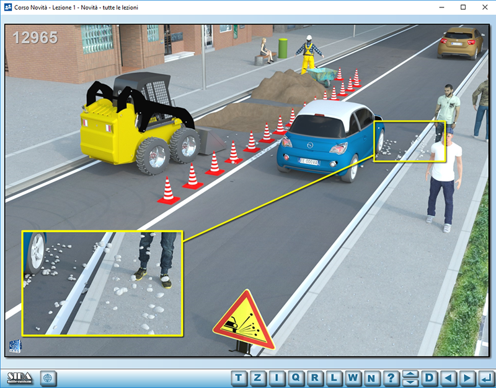
Task: Go to previous slide with left arrow
Action: 448,377
